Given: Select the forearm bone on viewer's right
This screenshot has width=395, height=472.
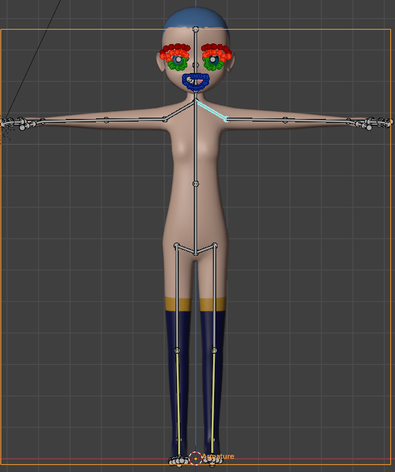Looking at the screenshot, I should coord(317,120).
